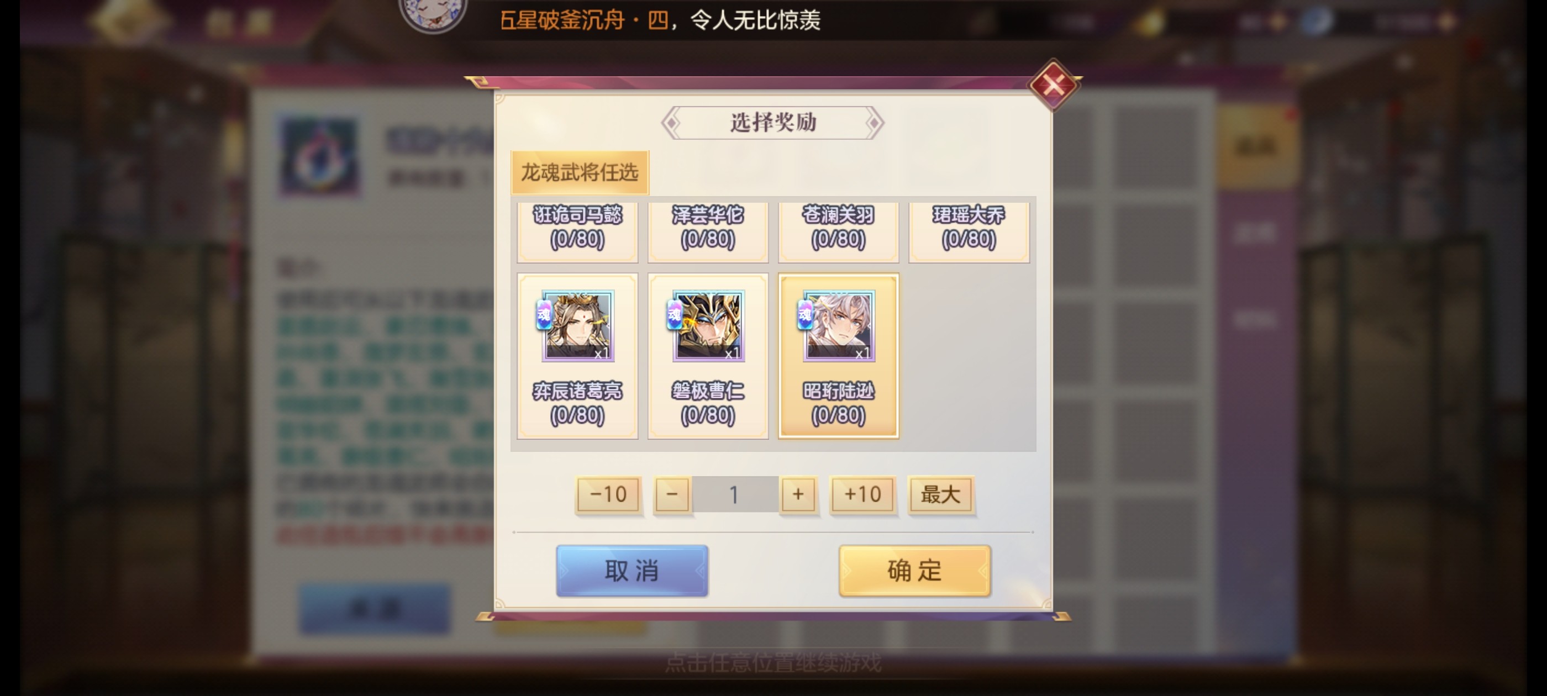Select the 昭珩陆逊 hero portrait
Screen dimensions: 1547x696
[839, 326]
